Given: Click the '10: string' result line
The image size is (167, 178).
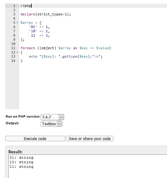Looking at the screenshot, I should 21,162.
